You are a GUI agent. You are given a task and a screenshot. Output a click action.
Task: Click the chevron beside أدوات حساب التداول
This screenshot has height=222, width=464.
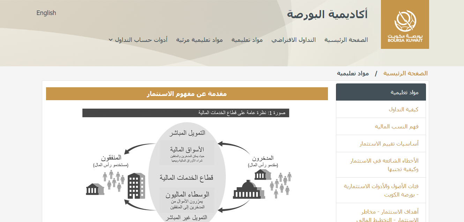pyautogui.click(x=111, y=40)
